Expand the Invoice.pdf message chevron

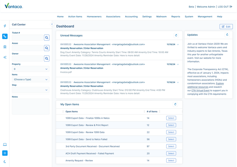point(178,64)
